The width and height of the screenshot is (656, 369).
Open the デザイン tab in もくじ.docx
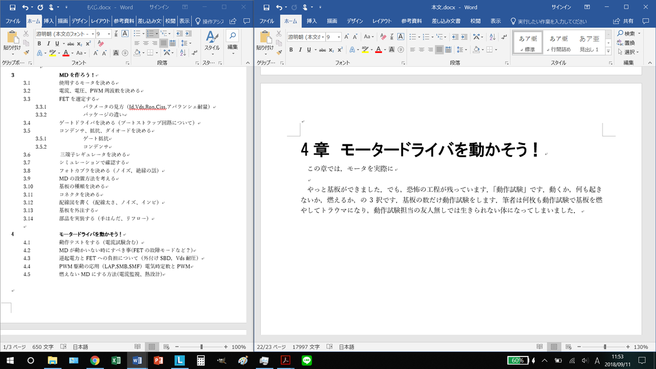click(x=79, y=21)
